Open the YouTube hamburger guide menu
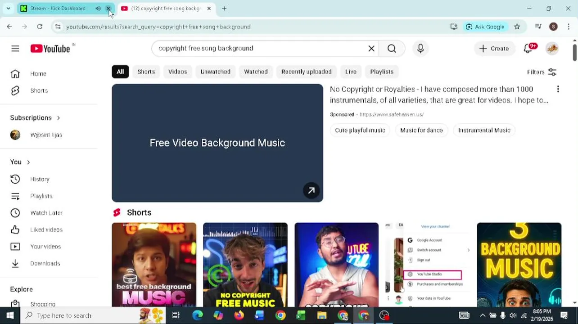Screen dimensions: 578x324 point(15,49)
